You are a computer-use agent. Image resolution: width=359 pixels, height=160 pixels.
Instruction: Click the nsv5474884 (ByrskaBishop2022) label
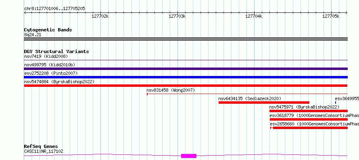click(59, 82)
